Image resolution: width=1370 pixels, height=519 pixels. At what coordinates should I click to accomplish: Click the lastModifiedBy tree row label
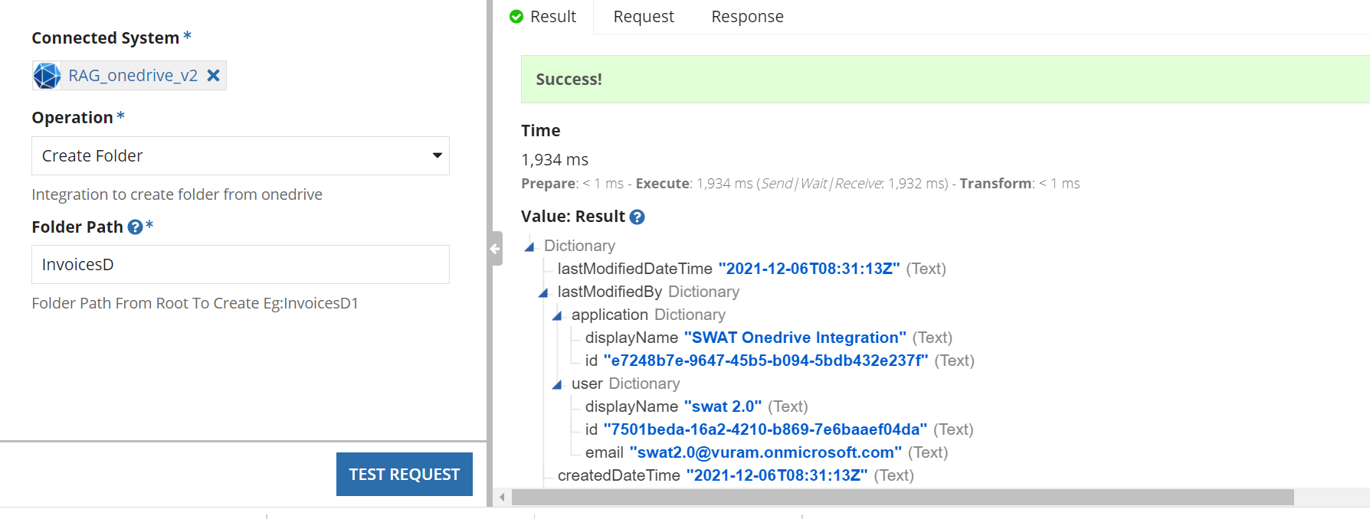click(x=610, y=292)
